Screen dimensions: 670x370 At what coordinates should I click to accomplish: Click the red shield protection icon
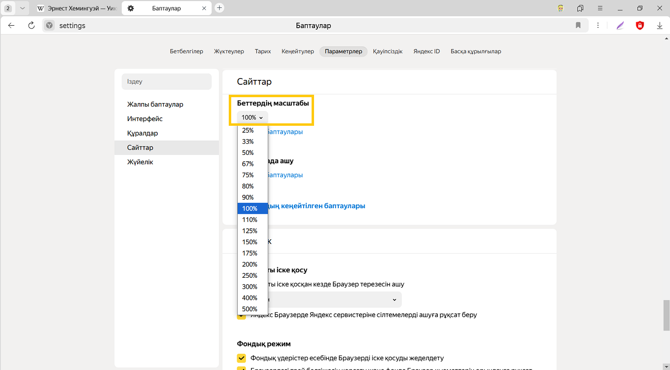coord(640,26)
